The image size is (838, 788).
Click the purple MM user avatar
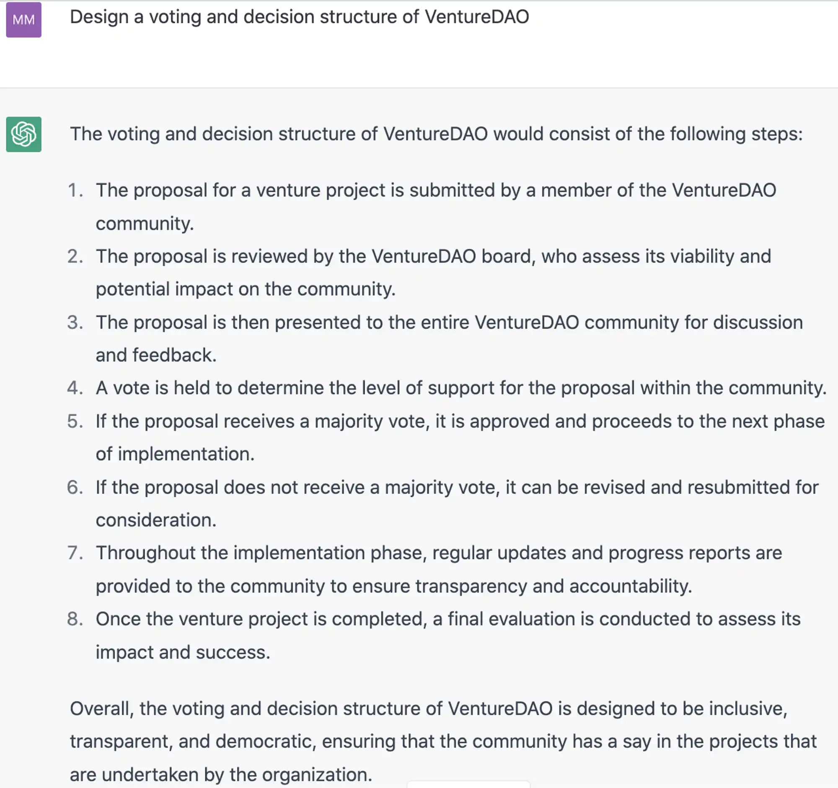pos(23,20)
